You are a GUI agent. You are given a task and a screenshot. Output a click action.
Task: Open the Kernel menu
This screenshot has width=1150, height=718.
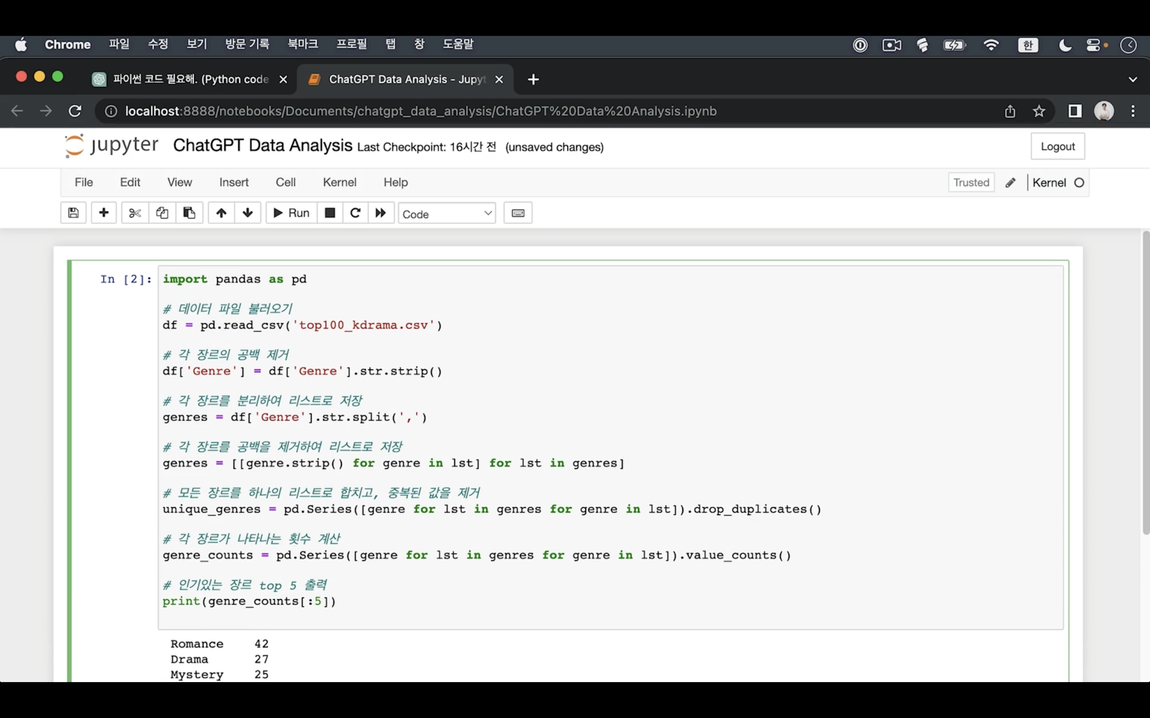[339, 182]
